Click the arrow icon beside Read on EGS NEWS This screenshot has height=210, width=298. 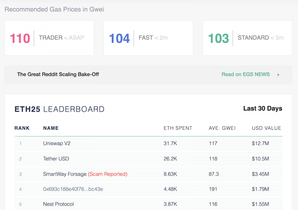(278, 75)
